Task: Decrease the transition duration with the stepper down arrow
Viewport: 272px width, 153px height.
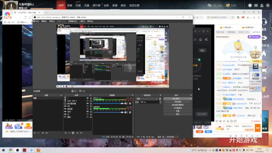Action: (160, 103)
